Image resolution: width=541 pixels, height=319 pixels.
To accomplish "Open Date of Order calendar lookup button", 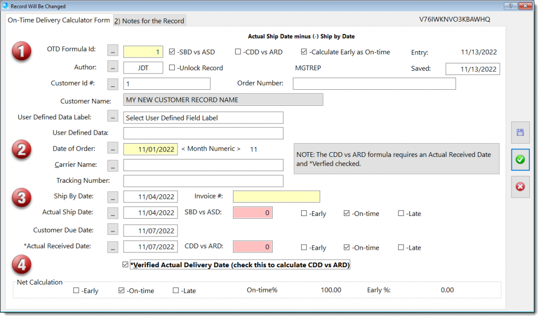I will 113,148.
